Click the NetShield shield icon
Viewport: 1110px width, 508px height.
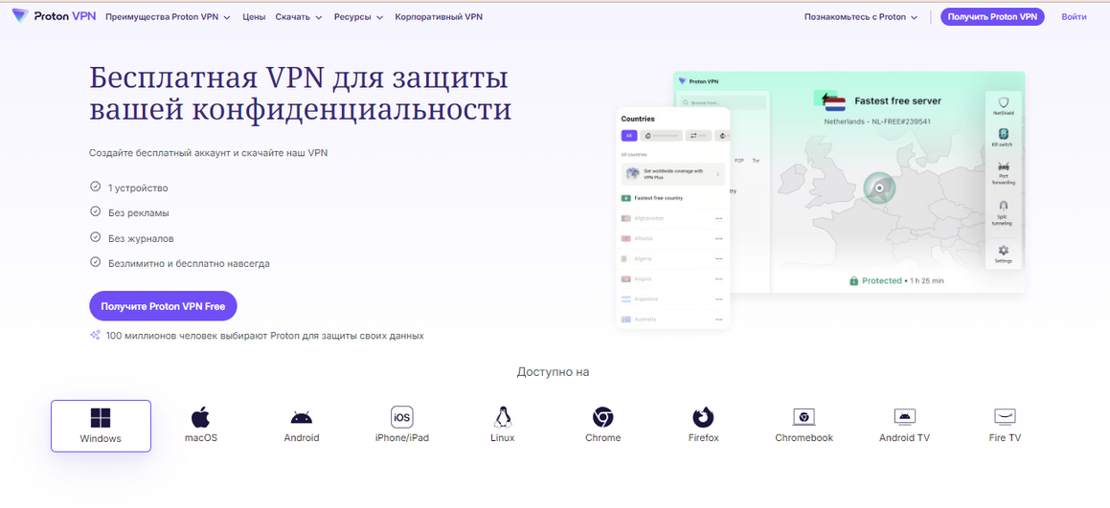(1003, 101)
